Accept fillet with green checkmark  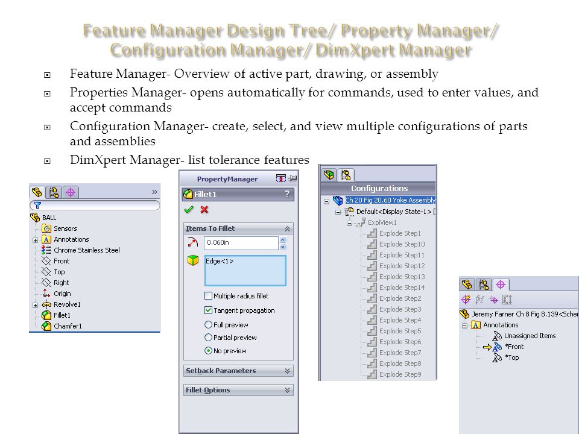point(189,210)
